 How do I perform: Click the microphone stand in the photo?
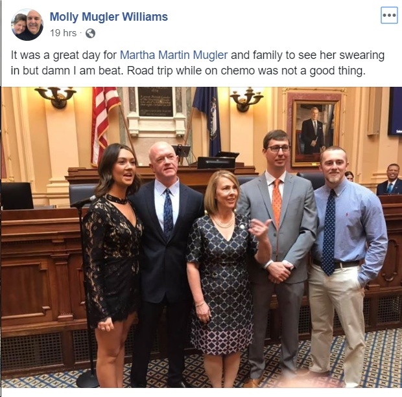tap(85, 291)
